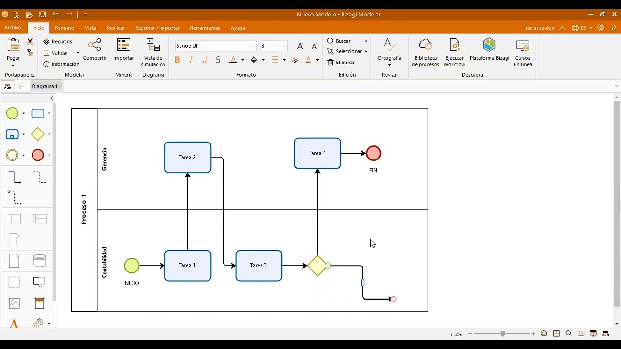Toggle bold formatting

point(177,60)
